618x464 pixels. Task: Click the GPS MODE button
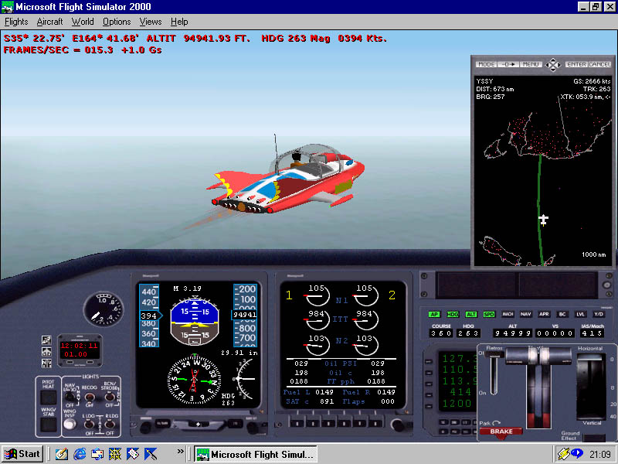tap(487, 64)
